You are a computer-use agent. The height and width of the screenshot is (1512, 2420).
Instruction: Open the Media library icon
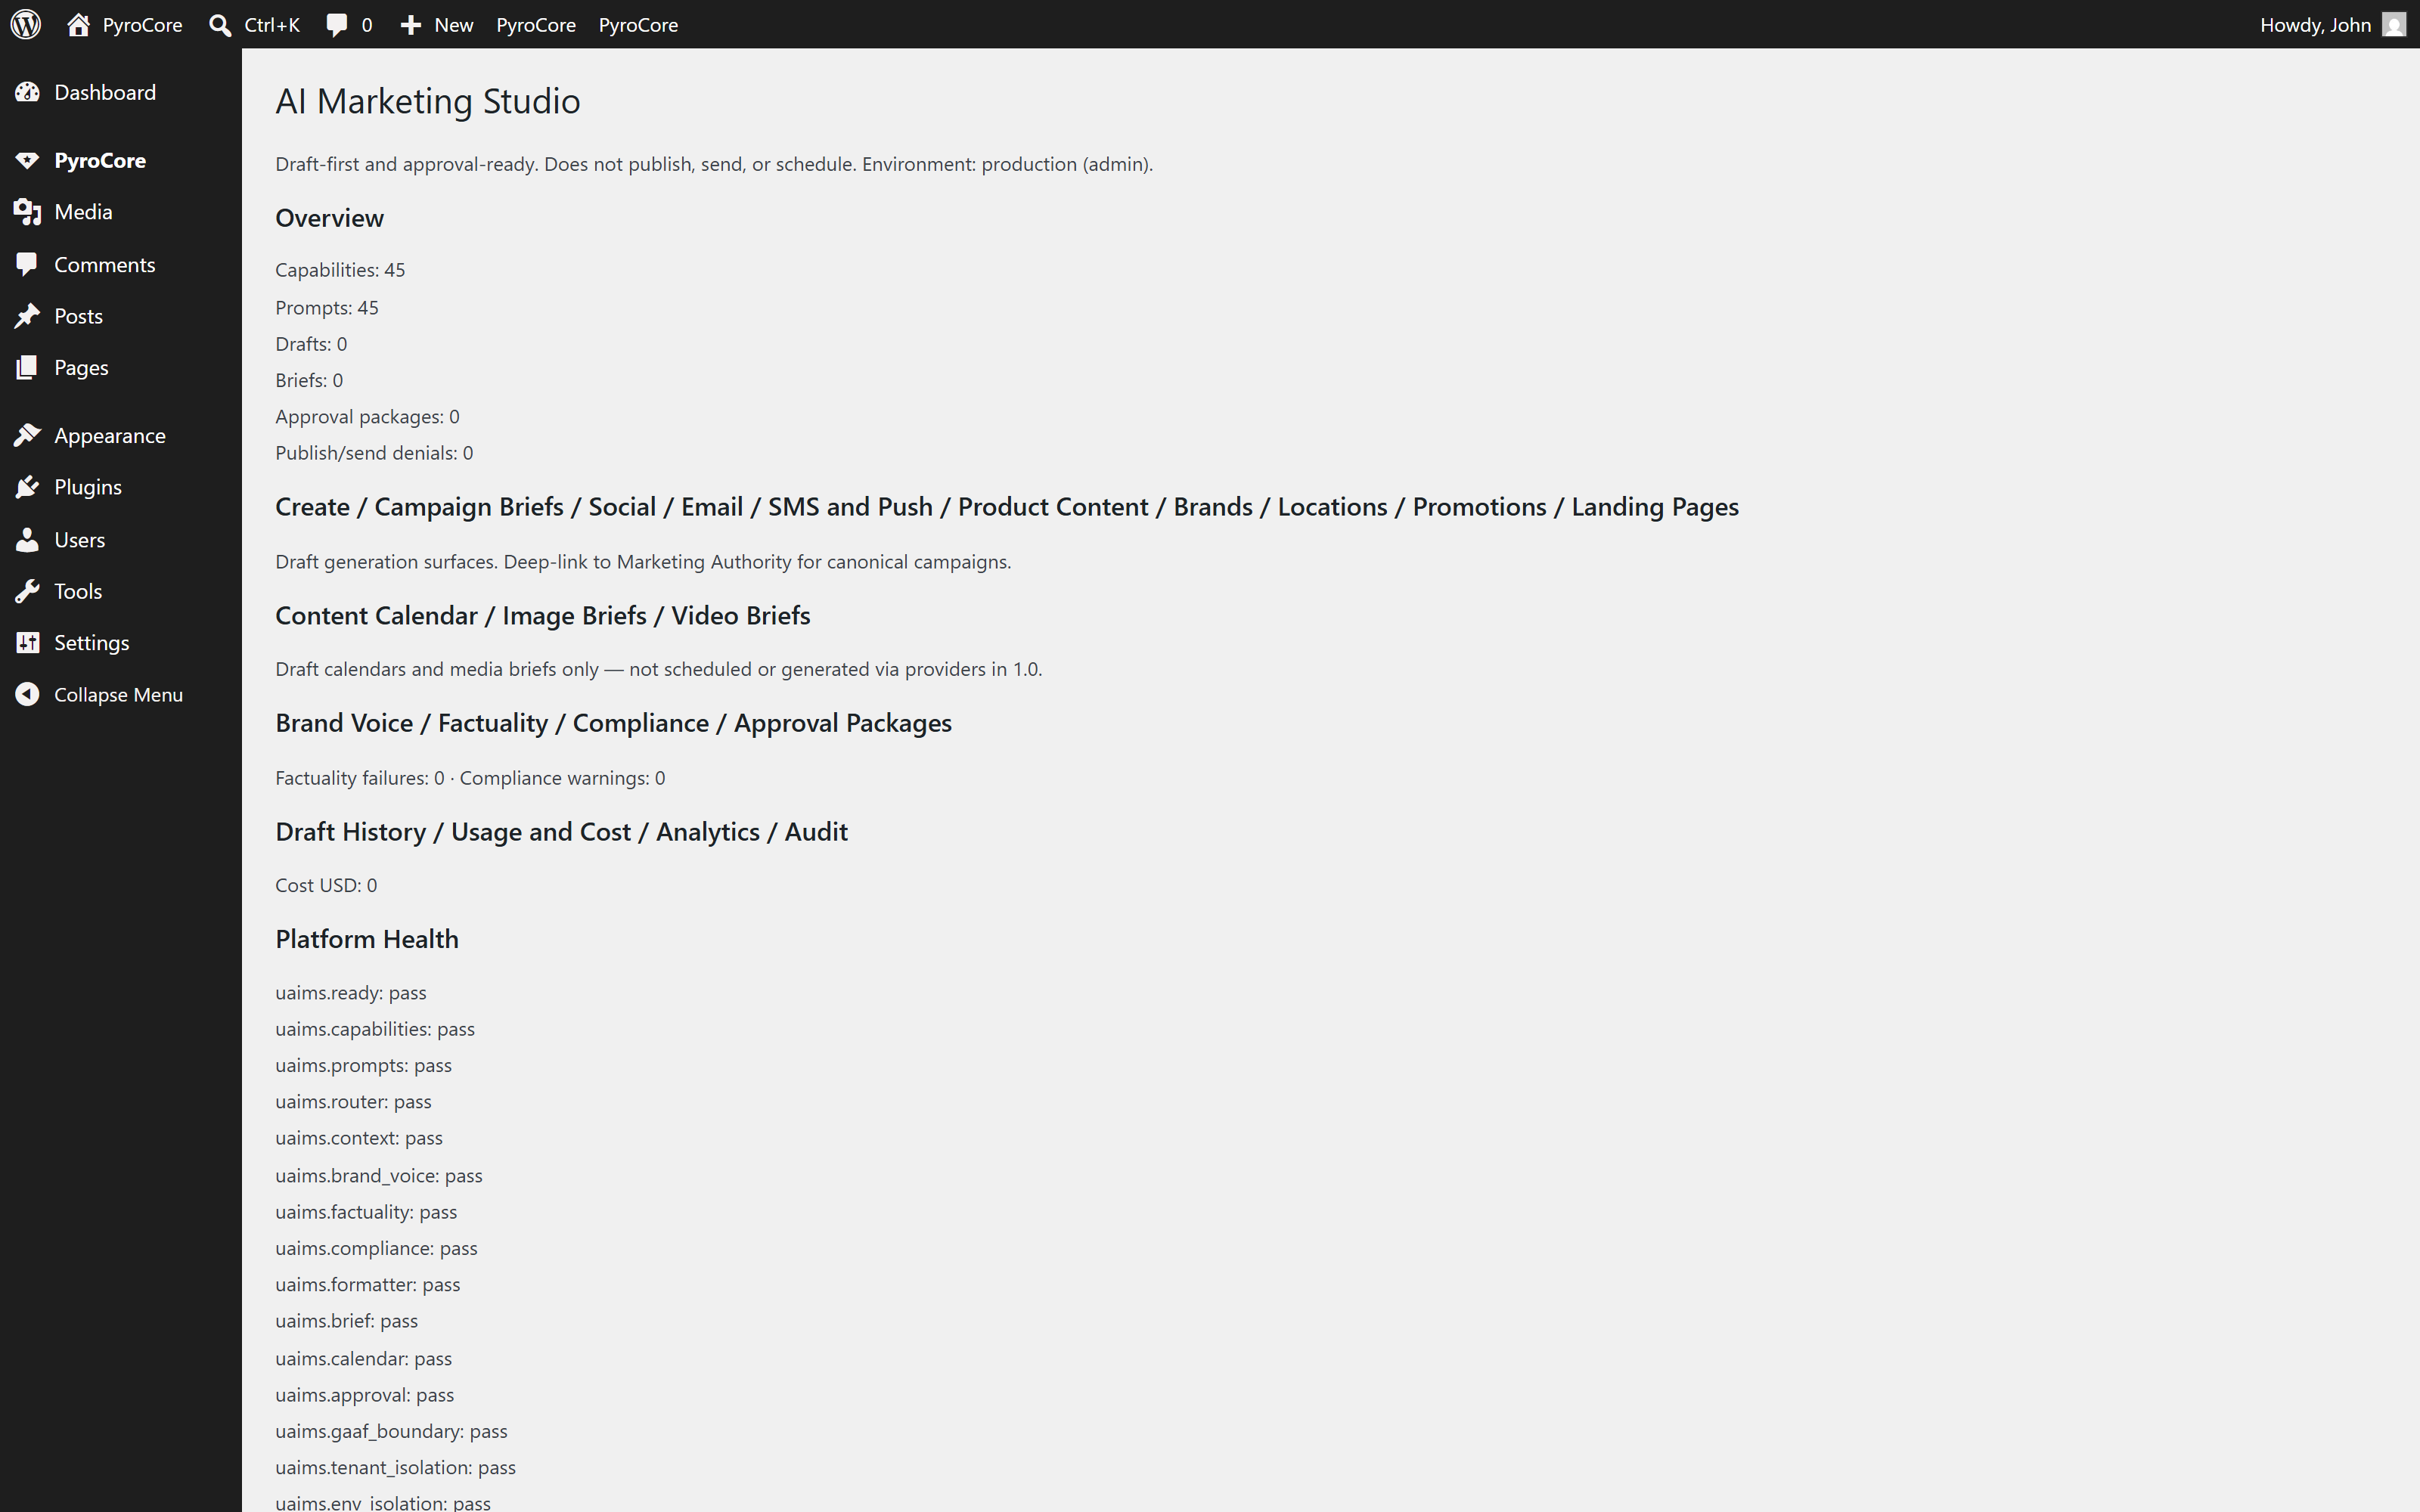pyautogui.click(x=27, y=212)
